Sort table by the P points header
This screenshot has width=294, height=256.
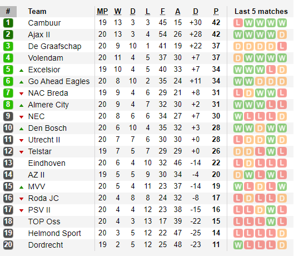216,12
